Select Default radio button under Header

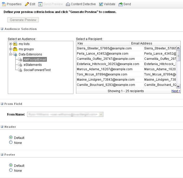tap(11, 137)
